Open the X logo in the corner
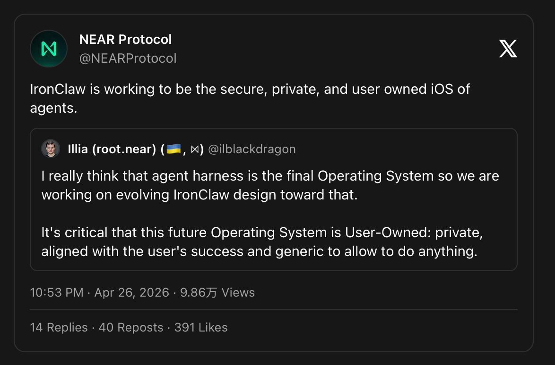This screenshot has width=555, height=365. tap(508, 49)
